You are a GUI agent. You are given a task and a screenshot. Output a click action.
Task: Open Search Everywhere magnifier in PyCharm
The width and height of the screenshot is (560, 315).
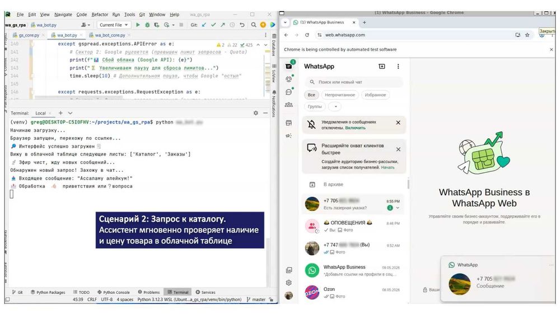(254, 25)
